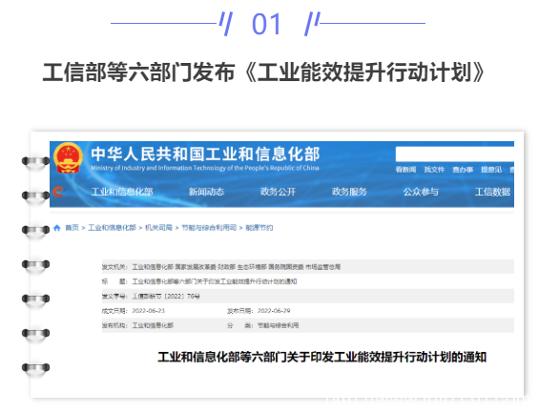Click the 发文机关 issuing agencies row text
Screen dimensions: 539x413
click(x=237, y=267)
